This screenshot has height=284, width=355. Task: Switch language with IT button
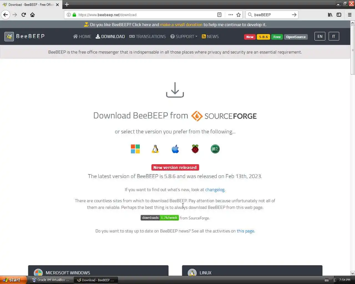pyautogui.click(x=334, y=36)
